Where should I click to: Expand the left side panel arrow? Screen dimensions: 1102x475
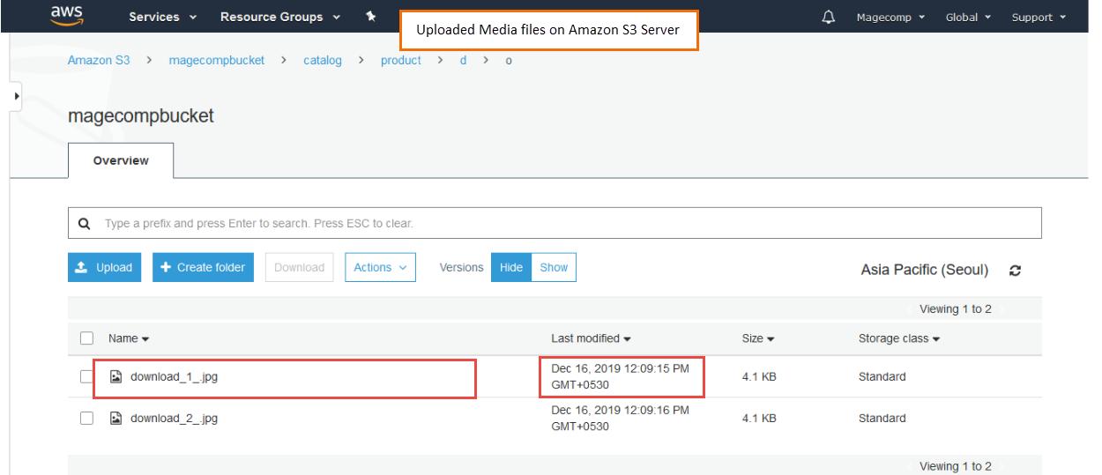pos(17,95)
